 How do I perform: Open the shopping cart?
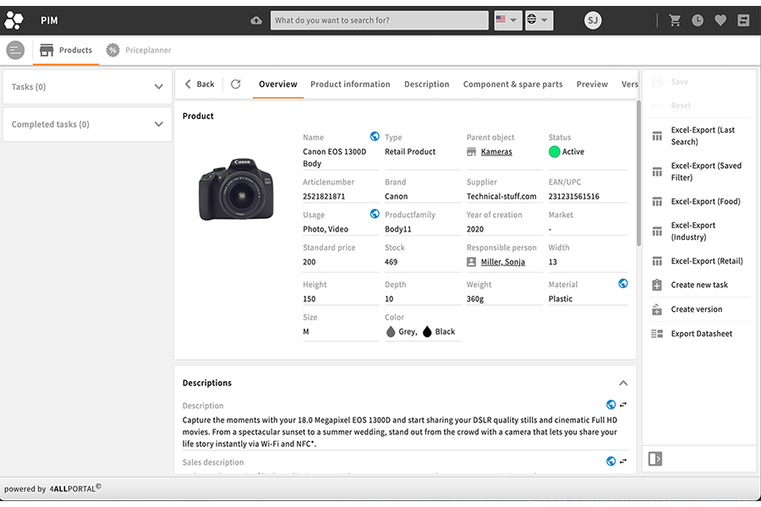675,20
